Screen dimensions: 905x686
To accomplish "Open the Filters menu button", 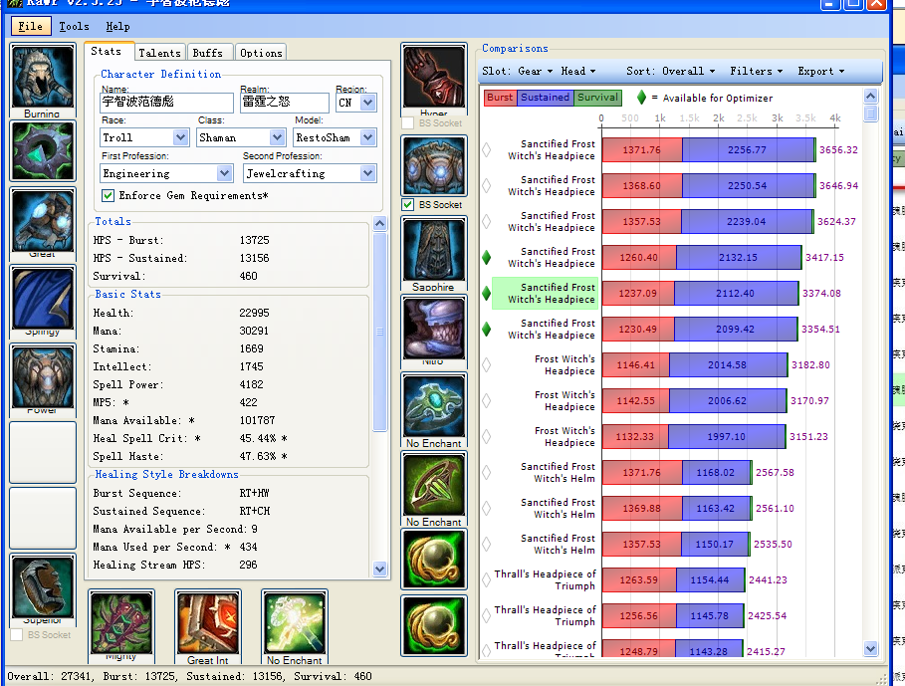I will 756,71.
